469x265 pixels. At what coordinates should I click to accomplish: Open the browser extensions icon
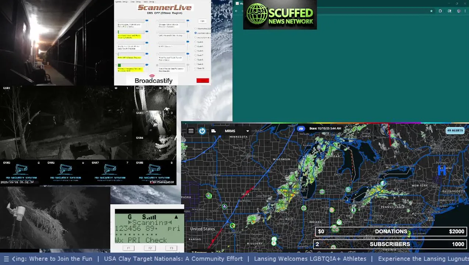(x=440, y=11)
